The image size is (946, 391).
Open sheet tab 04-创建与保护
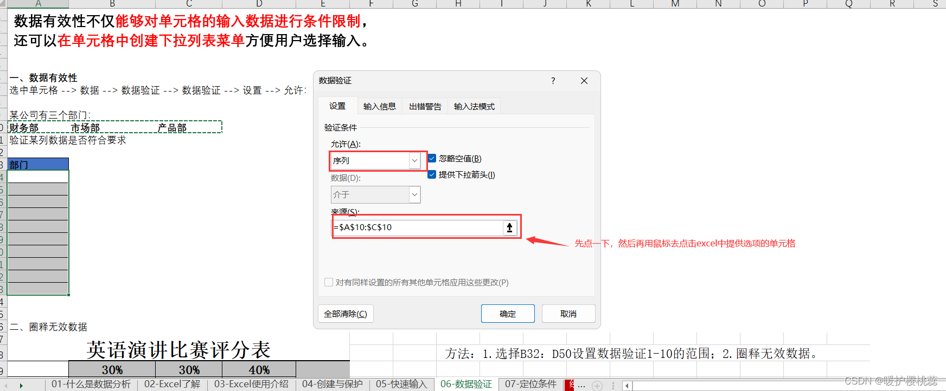(332, 384)
